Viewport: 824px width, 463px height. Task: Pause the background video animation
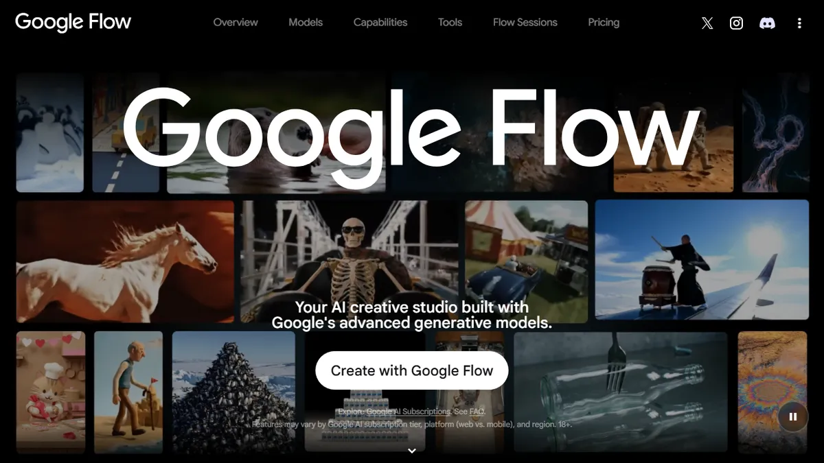(793, 416)
